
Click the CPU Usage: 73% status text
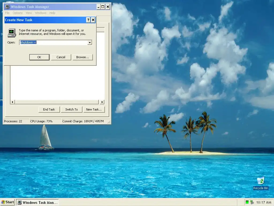[x=41, y=121]
